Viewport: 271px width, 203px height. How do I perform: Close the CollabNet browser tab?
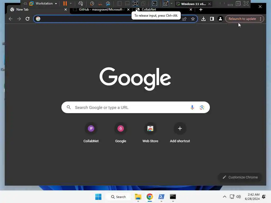pos(191,10)
